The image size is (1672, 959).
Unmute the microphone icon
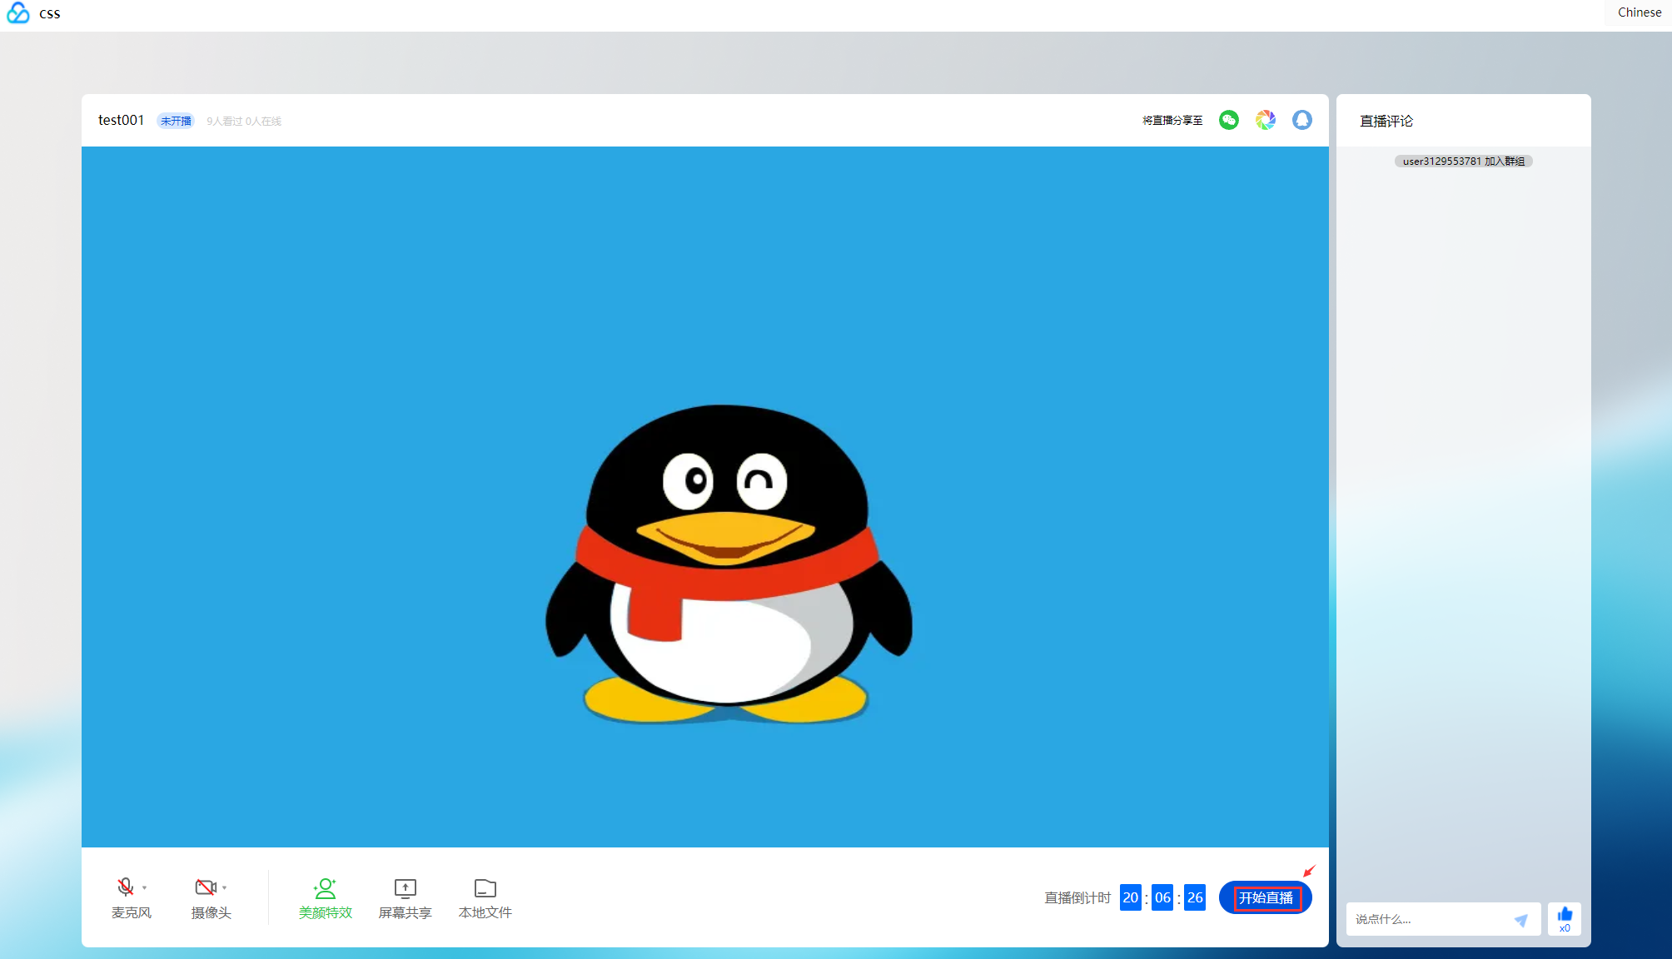[x=125, y=887]
